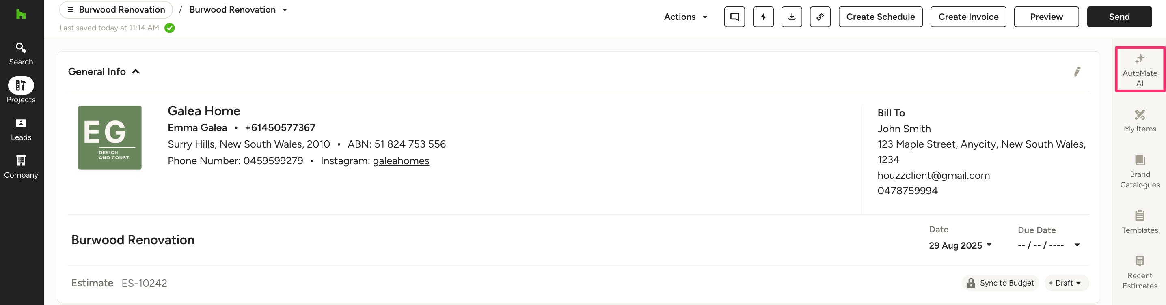Collapse the General Info section
The image size is (1166, 305).
tap(135, 71)
